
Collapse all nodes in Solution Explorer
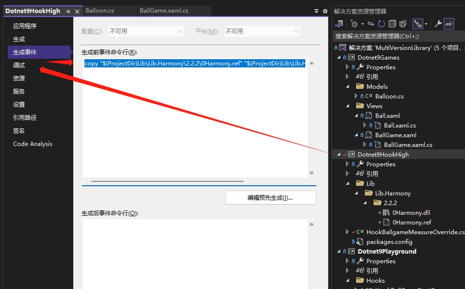(392, 24)
